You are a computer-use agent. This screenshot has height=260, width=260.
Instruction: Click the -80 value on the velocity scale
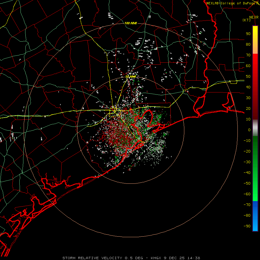(x=247, y=216)
